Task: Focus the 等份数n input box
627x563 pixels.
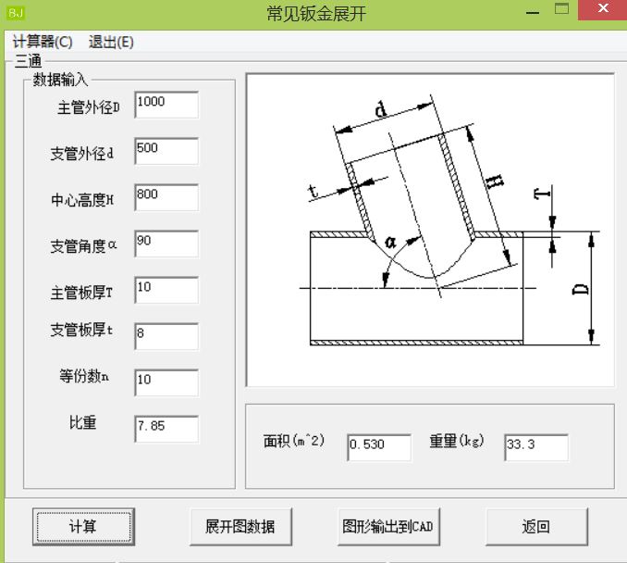Action: click(166, 382)
